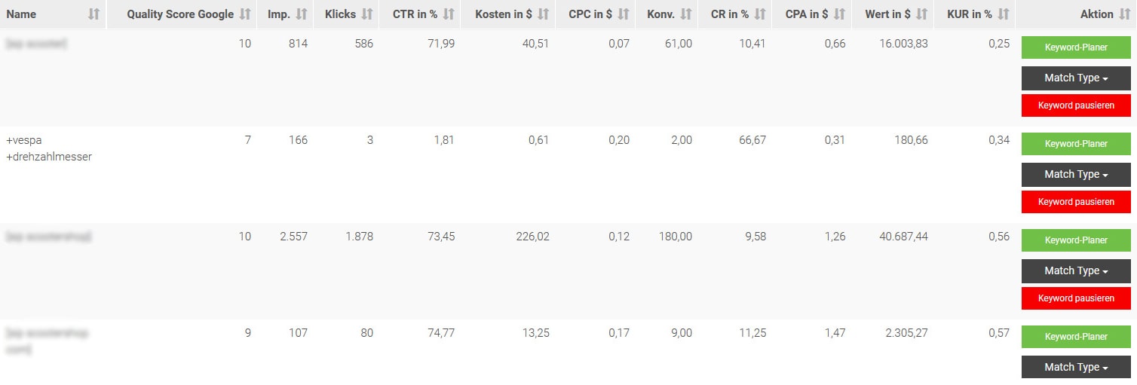
Task: Click Keyword pausieren in third row
Action: tap(1076, 298)
